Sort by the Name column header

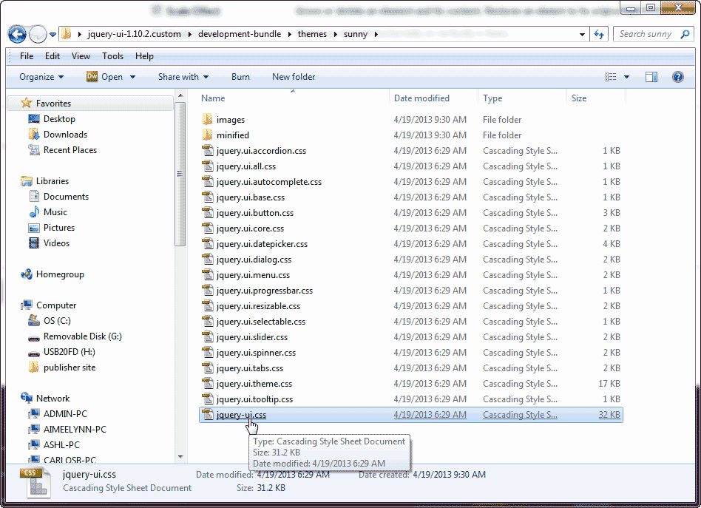[213, 98]
